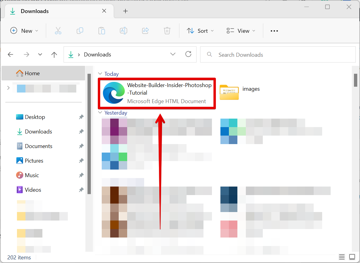Click the Paste clipboard icon
360x263 pixels.
(x=102, y=31)
